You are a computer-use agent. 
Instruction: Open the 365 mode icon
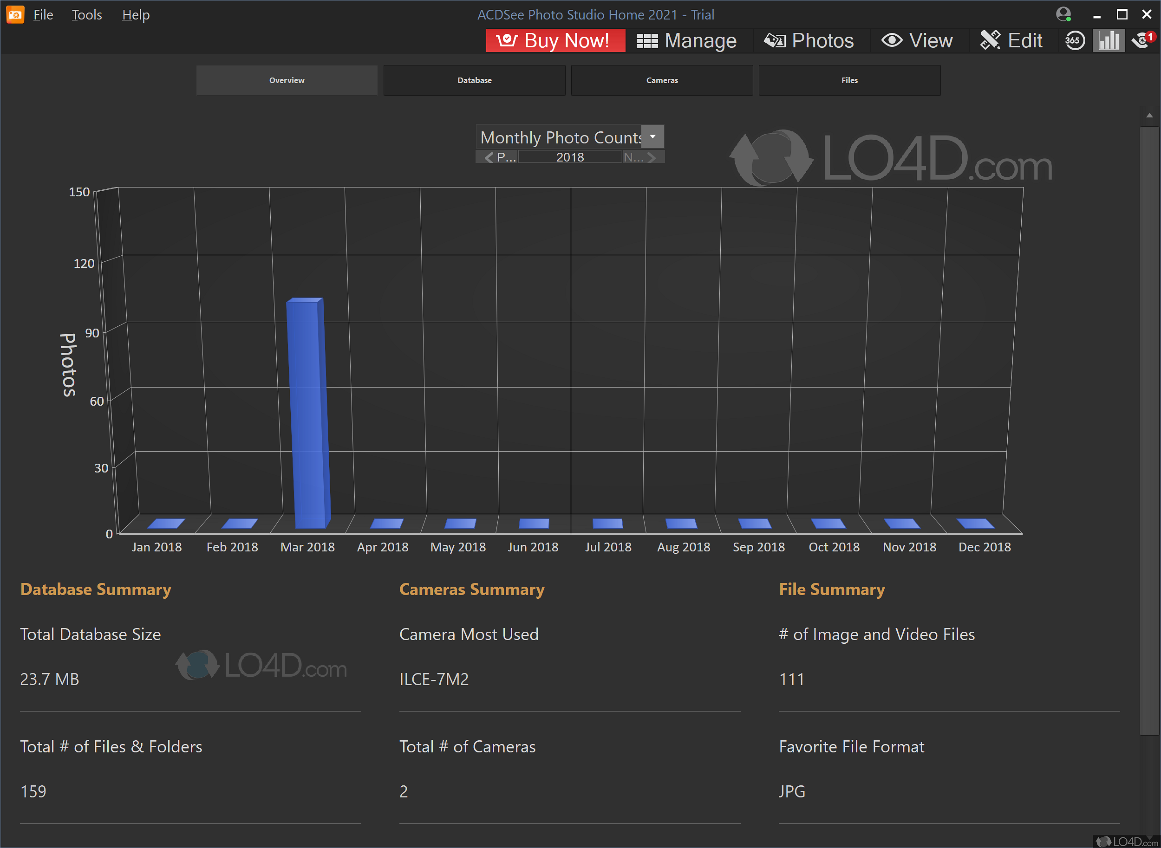(x=1074, y=40)
